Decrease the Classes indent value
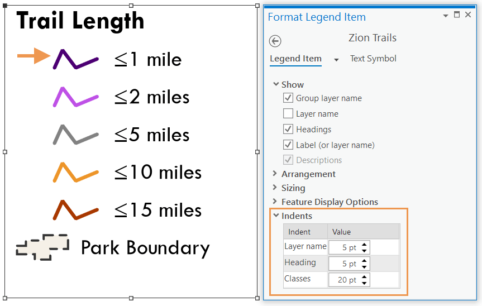Screen dimensions: 482x306 click(364, 283)
